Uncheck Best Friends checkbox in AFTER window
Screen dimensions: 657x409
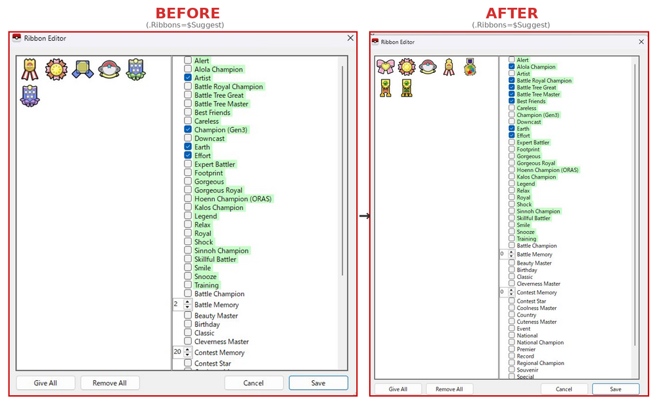pyautogui.click(x=512, y=101)
